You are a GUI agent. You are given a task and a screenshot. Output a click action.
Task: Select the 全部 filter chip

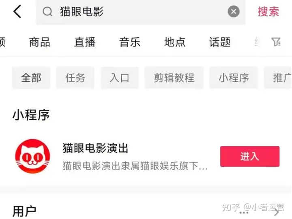31,78
